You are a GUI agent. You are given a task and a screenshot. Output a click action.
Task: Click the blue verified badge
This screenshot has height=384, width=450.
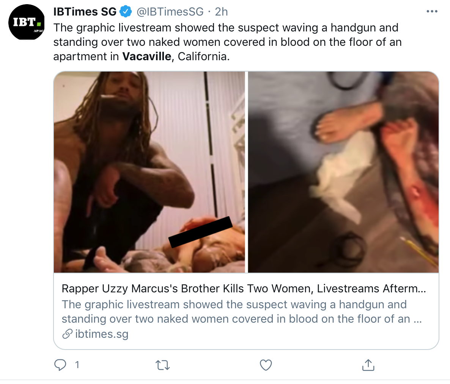click(x=126, y=12)
